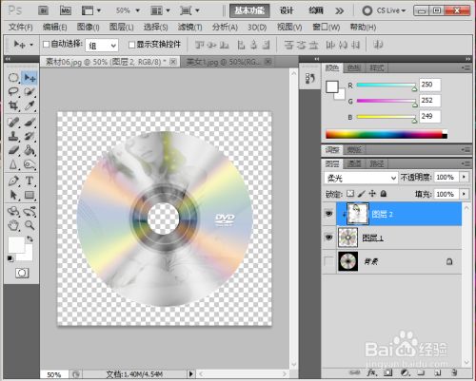This screenshot has height=381, width=476.
Task: Select the Spot Healing Brush tool
Action: click(x=13, y=123)
